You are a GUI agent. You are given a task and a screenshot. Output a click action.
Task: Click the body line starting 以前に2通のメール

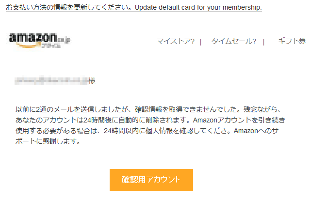(x=148, y=109)
